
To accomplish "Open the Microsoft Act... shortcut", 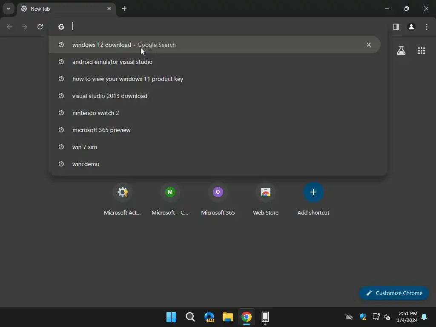I will (122, 199).
